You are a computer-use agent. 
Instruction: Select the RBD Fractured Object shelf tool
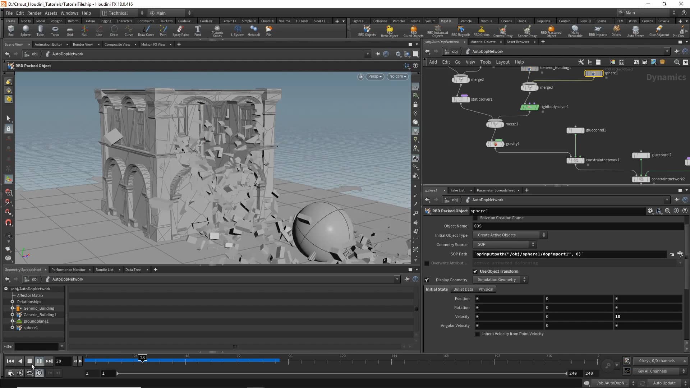(x=551, y=31)
